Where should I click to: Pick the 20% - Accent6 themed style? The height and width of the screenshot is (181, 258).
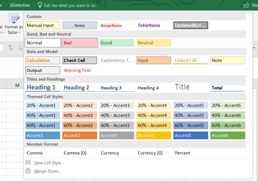point(228,105)
